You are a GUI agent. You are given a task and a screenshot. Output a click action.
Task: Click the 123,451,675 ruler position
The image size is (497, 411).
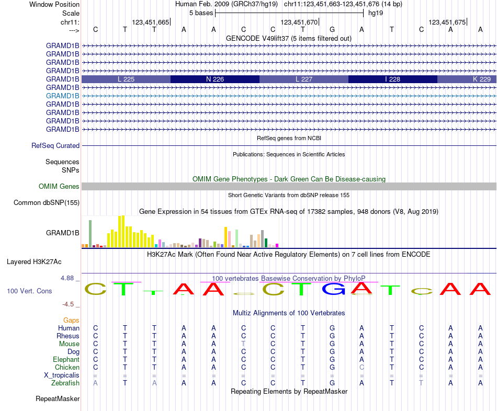(447, 22)
